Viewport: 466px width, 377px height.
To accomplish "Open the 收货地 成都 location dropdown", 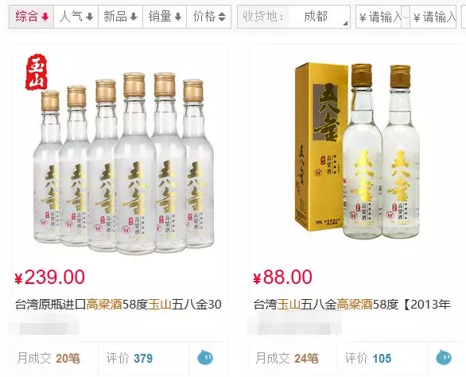I will (293, 17).
